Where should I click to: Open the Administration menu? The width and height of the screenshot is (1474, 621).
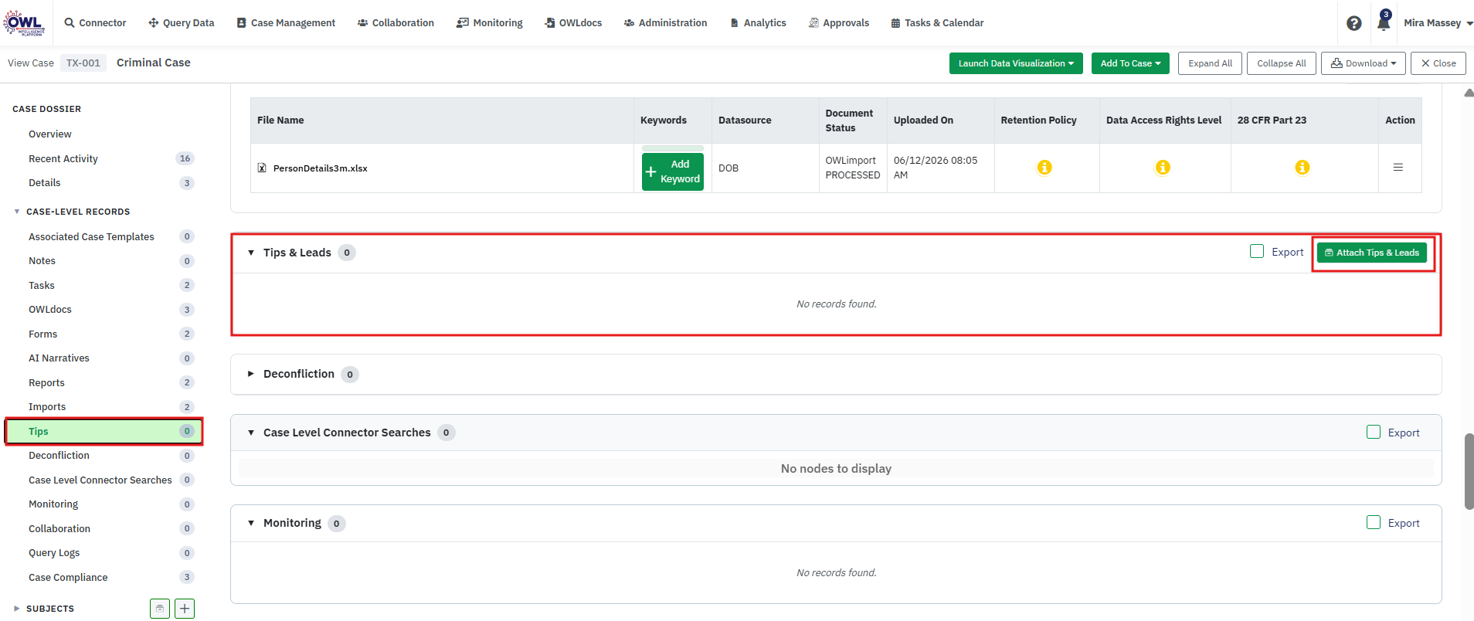[x=665, y=23]
